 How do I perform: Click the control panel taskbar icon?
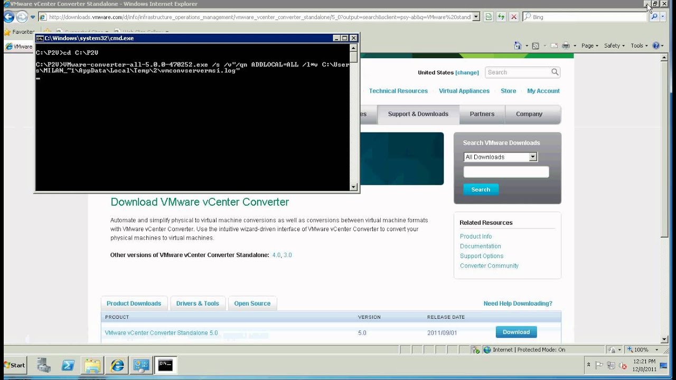pos(141,365)
